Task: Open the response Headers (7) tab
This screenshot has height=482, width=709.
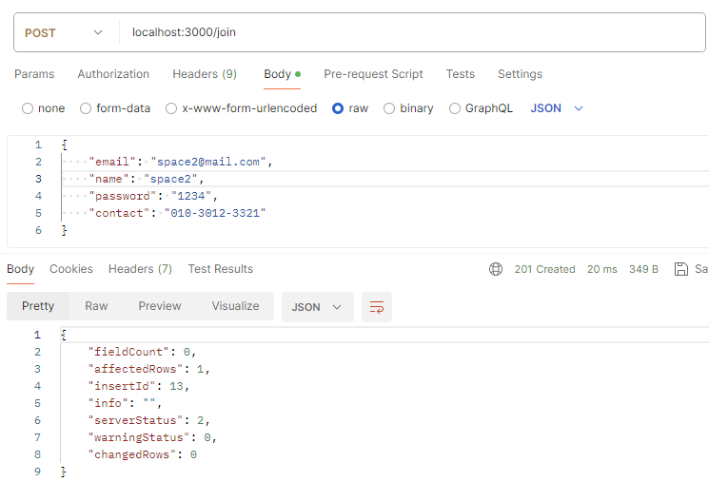Action: [140, 269]
